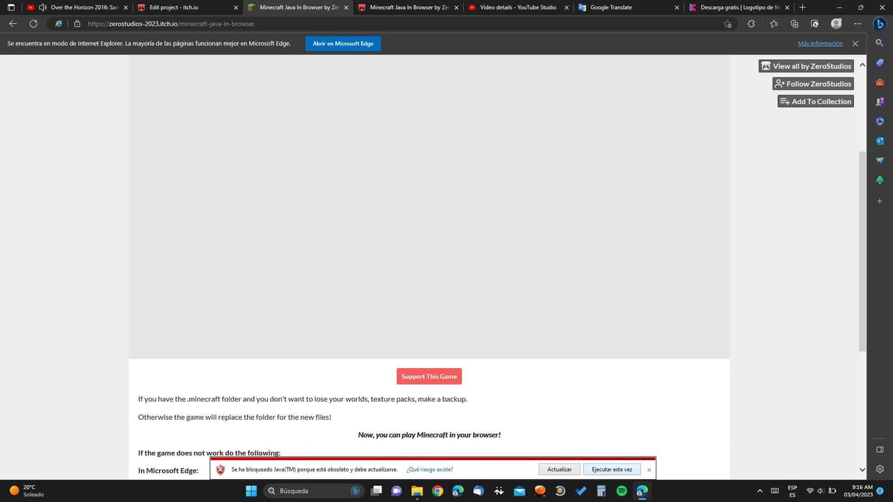Click the page vertical scrollbar thumb

coord(862,251)
